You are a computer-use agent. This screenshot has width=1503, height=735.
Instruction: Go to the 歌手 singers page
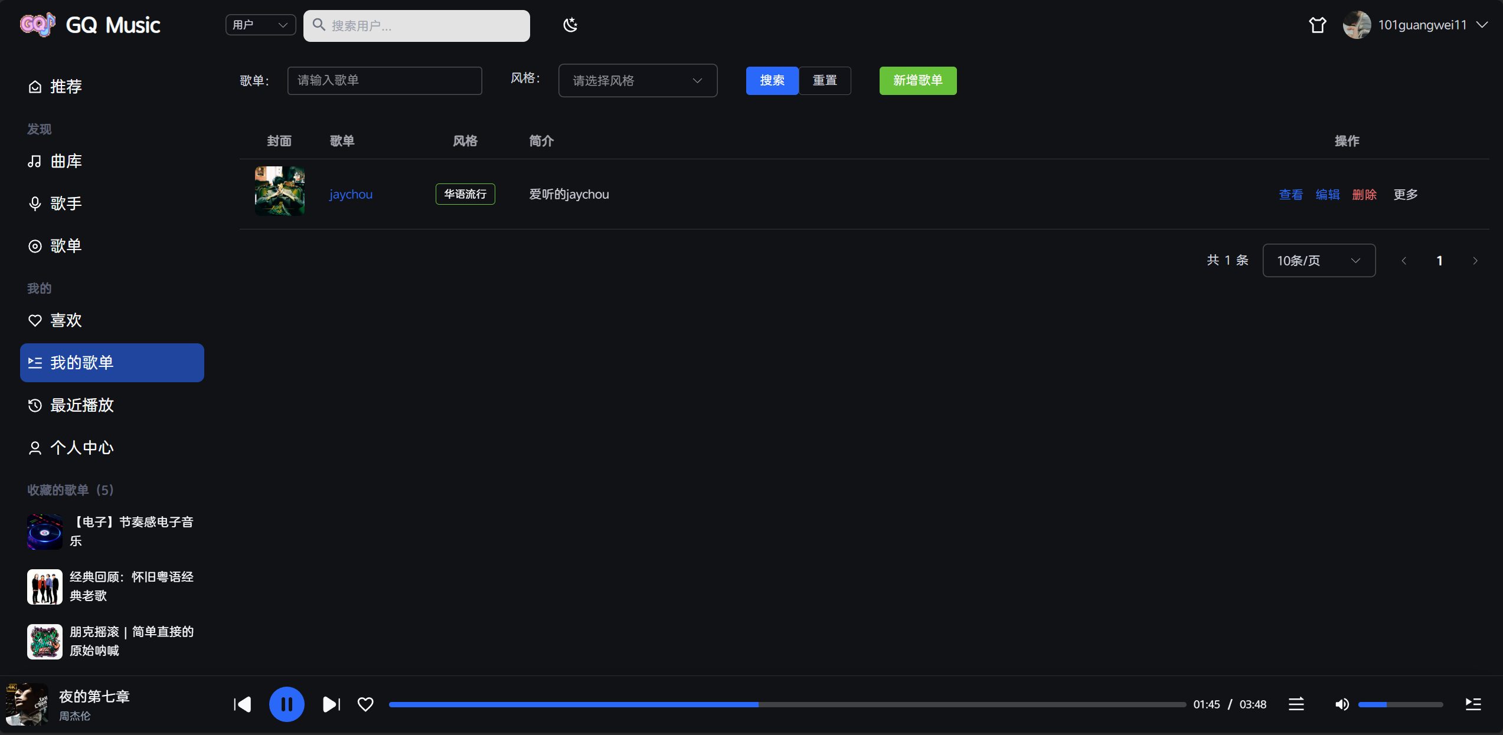click(66, 204)
